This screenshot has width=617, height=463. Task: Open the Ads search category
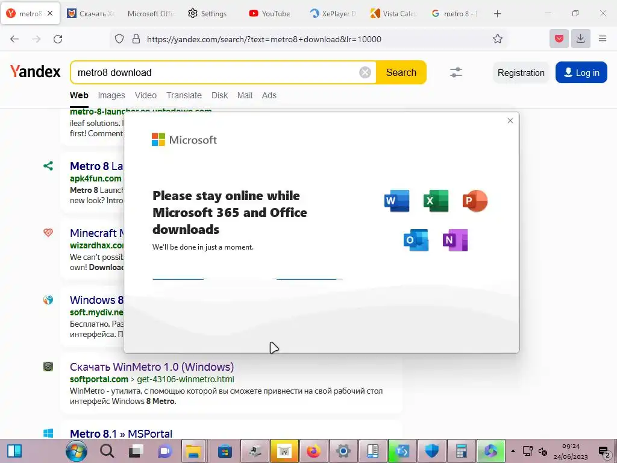[269, 95]
